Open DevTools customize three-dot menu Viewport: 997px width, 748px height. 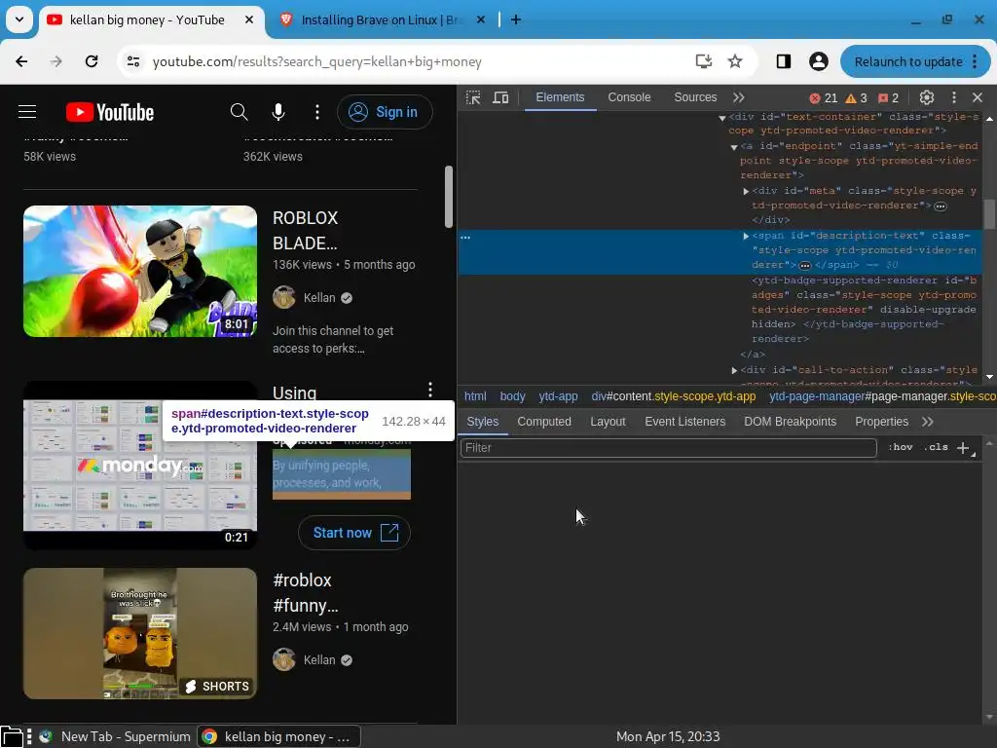coord(954,97)
